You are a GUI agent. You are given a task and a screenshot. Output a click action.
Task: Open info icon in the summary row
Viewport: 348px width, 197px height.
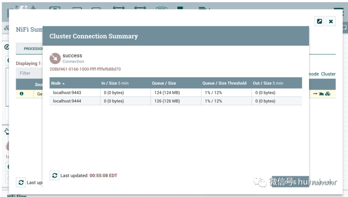21,94
